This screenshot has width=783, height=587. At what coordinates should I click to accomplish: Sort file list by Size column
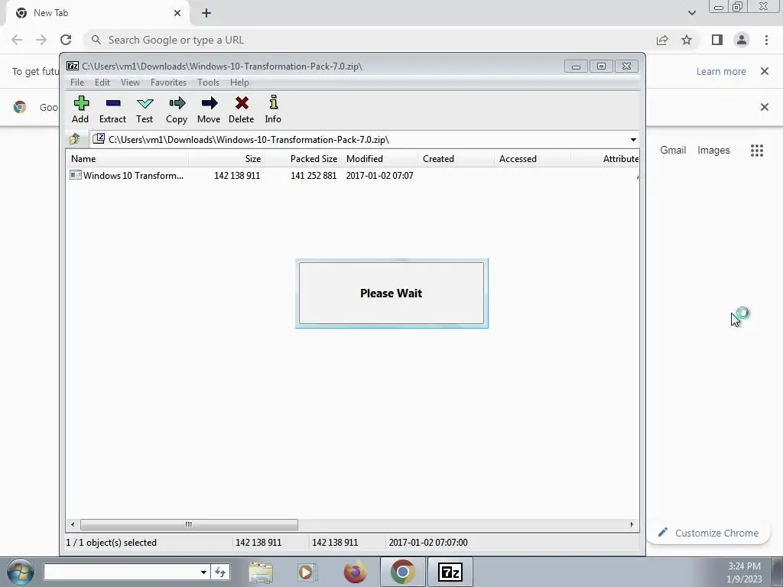[x=226, y=159]
